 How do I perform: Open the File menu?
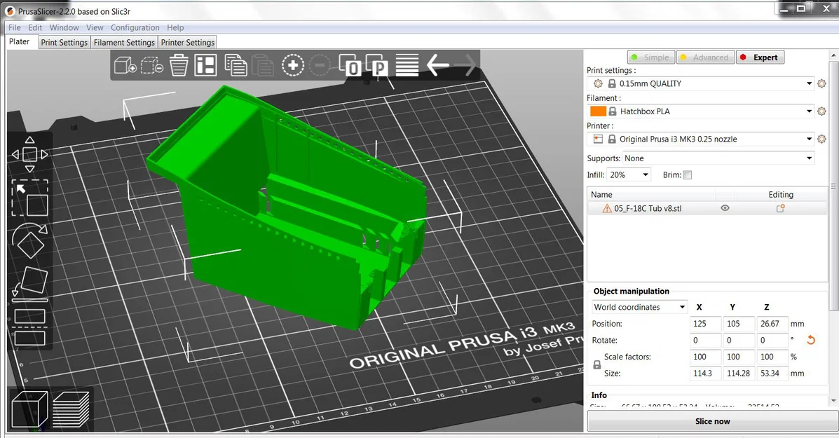15,27
